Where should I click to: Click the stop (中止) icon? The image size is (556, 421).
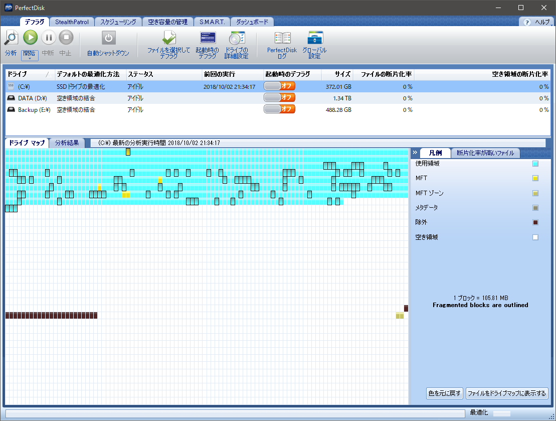coord(66,37)
